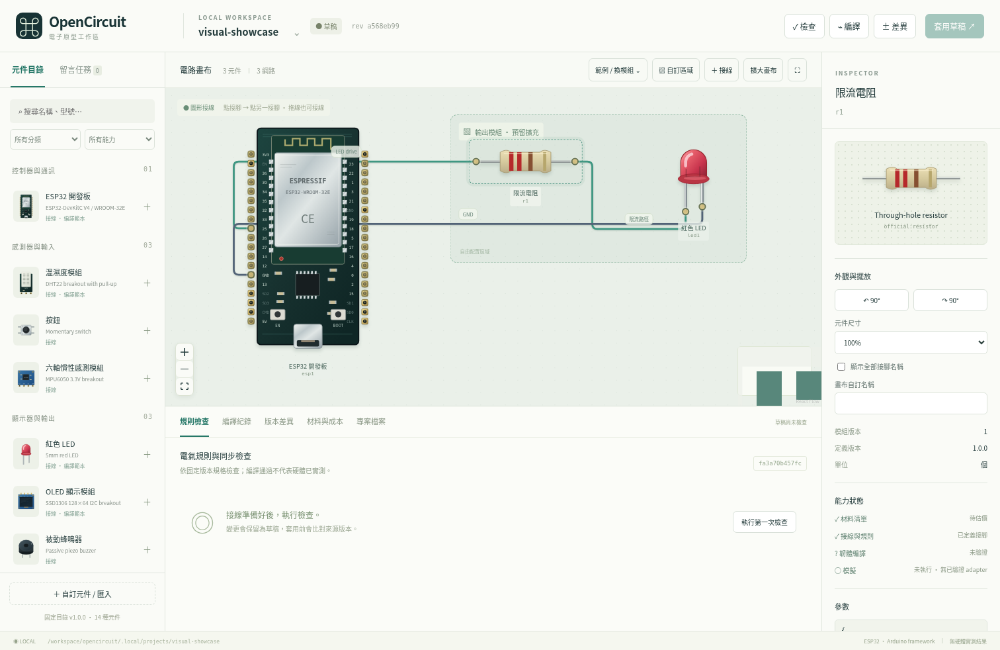The image size is (1000, 650).
Task: Open the 材料與成本 tab
Action: [325, 422]
